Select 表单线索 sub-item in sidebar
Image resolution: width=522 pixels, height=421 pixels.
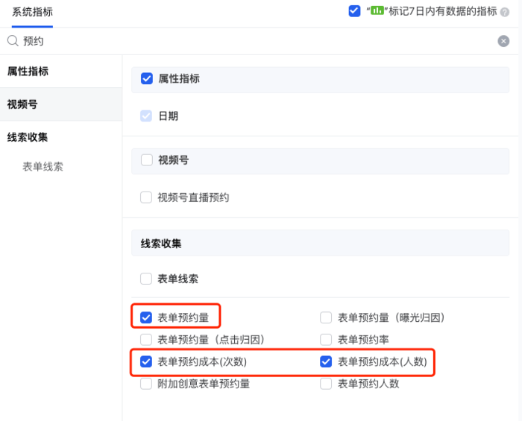click(x=43, y=167)
